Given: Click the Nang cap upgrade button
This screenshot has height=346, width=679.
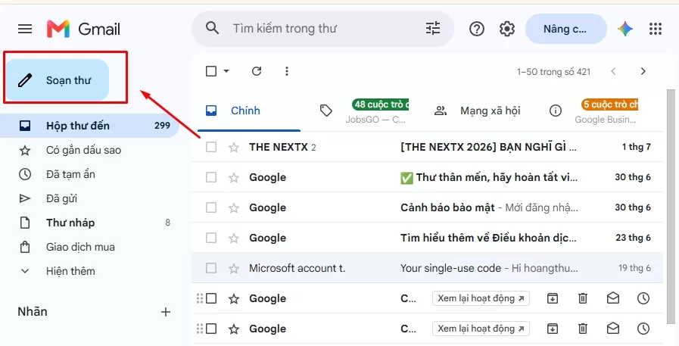Looking at the screenshot, I should click(x=565, y=29).
